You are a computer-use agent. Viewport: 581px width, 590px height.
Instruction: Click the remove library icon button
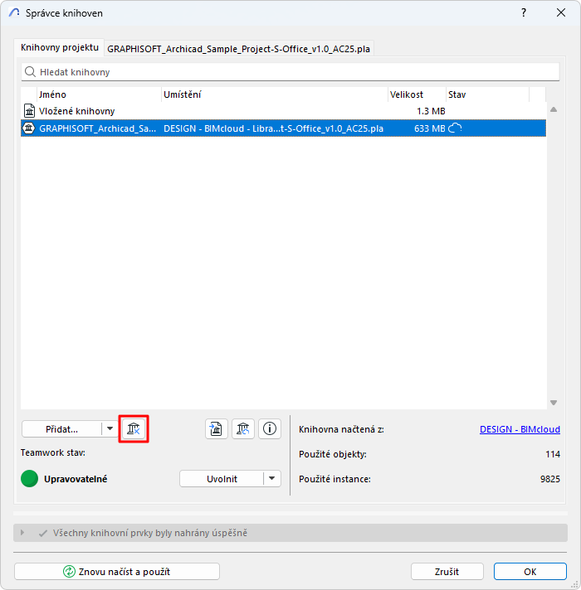pyautogui.click(x=134, y=428)
